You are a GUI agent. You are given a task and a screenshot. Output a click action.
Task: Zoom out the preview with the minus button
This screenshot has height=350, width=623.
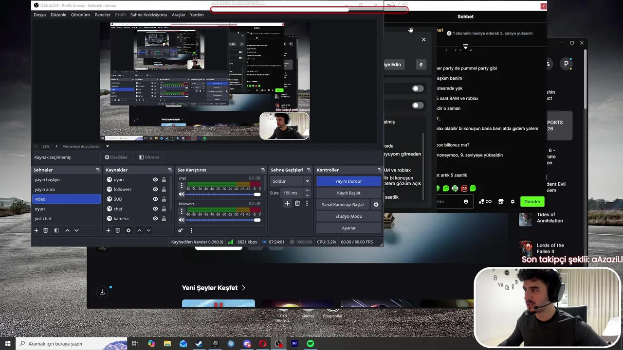pos(36,146)
